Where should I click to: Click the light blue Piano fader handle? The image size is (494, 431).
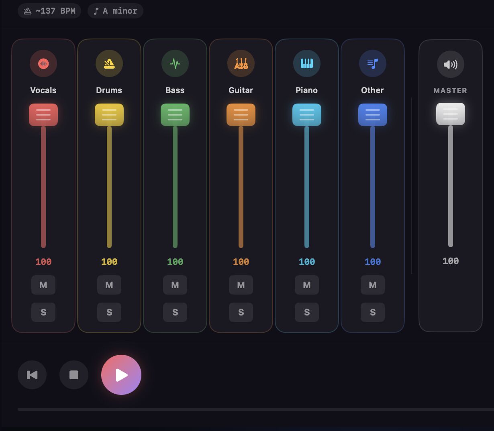(x=307, y=115)
